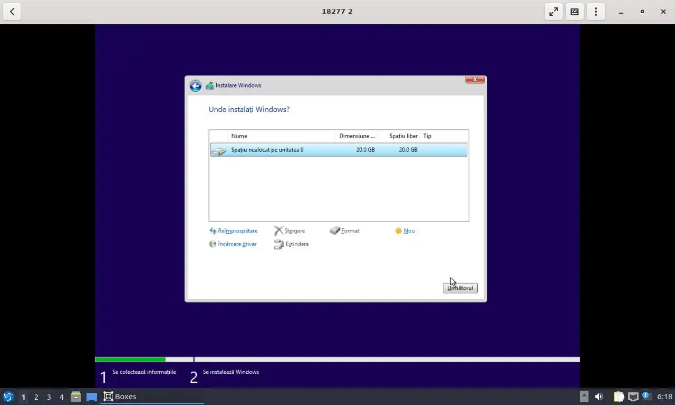Click the Tip column header
The width and height of the screenshot is (675, 405).
(444, 136)
